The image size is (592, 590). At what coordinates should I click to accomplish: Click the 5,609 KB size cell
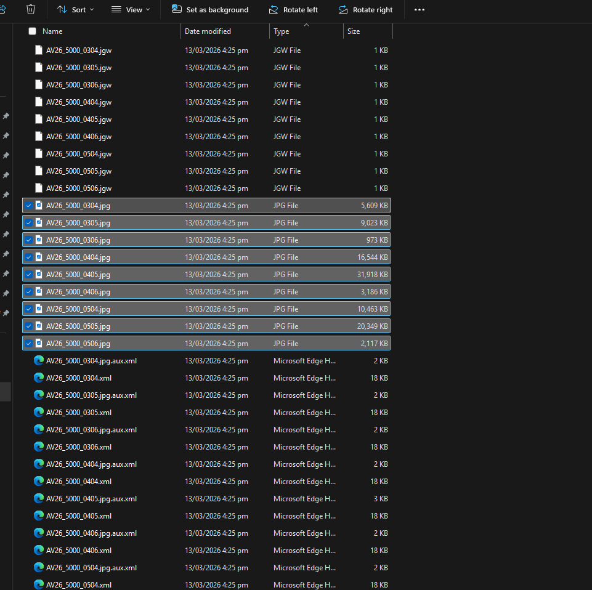pos(374,206)
